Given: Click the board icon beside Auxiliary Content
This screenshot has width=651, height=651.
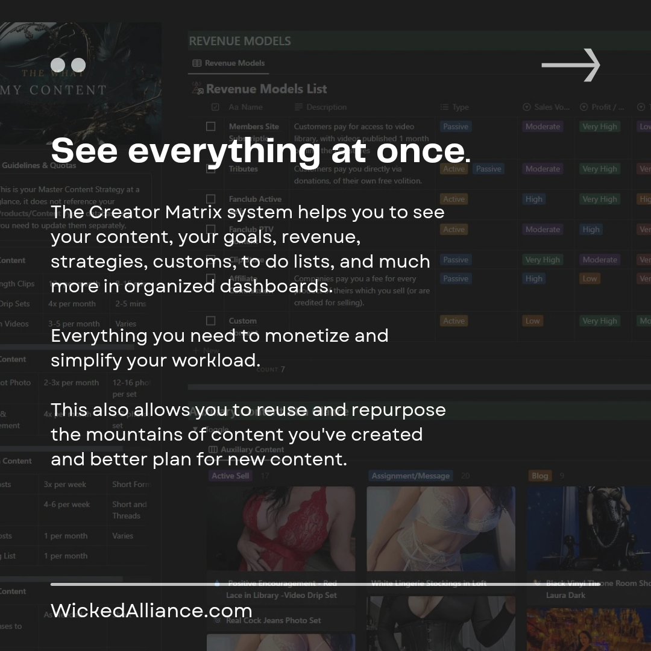Looking at the screenshot, I should (213, 450).
